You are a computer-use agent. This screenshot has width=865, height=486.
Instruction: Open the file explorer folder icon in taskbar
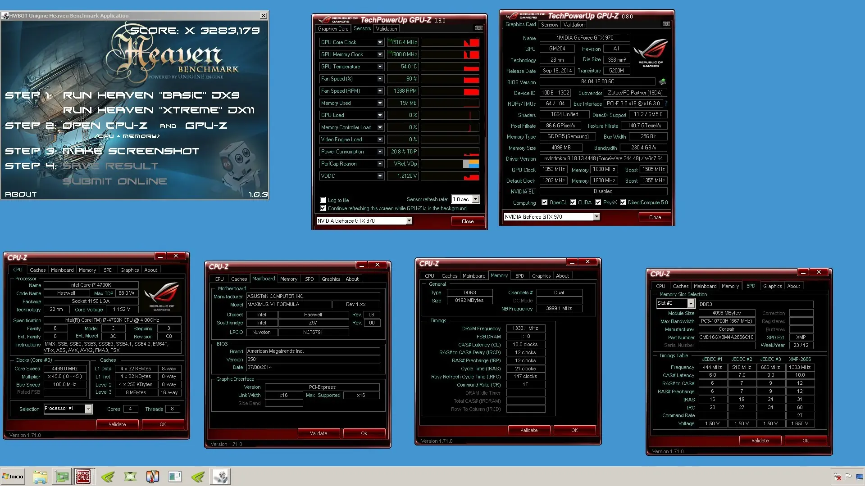[x=40, y=477]
